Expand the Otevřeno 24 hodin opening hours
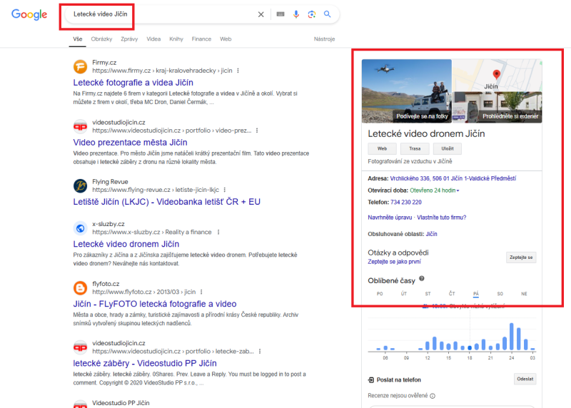 pyautogui.click(x=434, y=190)
